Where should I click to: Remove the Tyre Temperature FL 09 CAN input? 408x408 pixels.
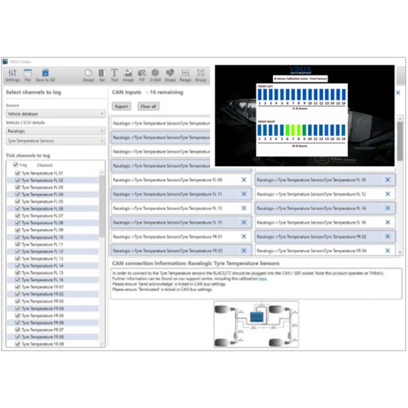click(x=244, y=180)
